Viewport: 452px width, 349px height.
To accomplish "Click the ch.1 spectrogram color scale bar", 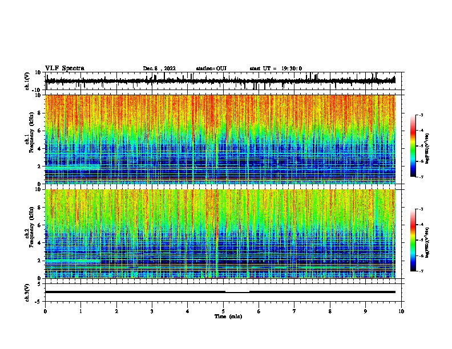I will [413, 146].
